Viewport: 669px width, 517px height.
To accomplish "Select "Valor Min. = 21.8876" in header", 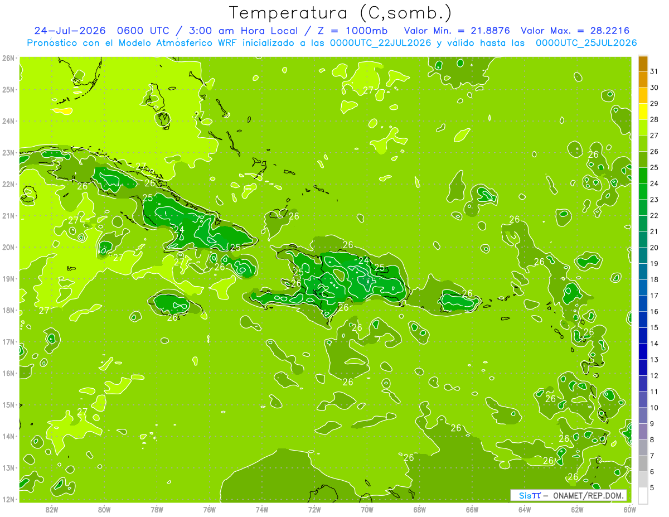I will 457,31.
